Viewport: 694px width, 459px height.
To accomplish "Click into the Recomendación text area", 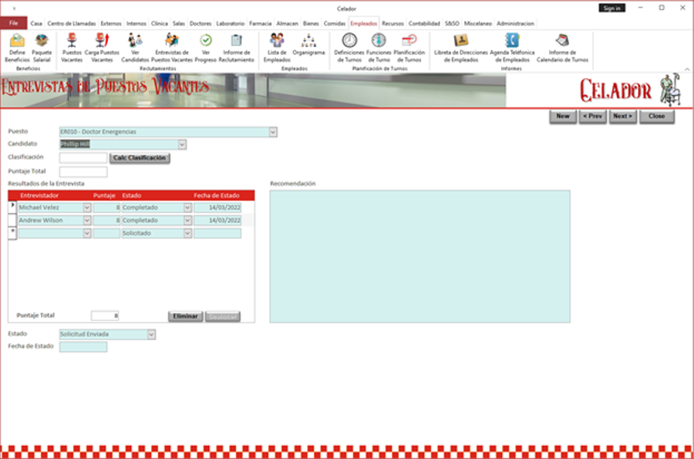I will pyautogui.click(x=419, y=256).
